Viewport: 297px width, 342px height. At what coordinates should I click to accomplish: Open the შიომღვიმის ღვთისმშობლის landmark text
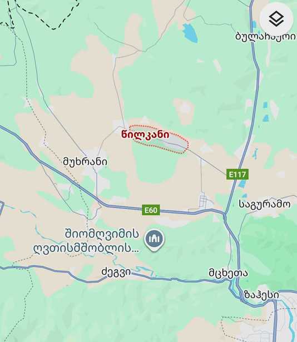86,241
